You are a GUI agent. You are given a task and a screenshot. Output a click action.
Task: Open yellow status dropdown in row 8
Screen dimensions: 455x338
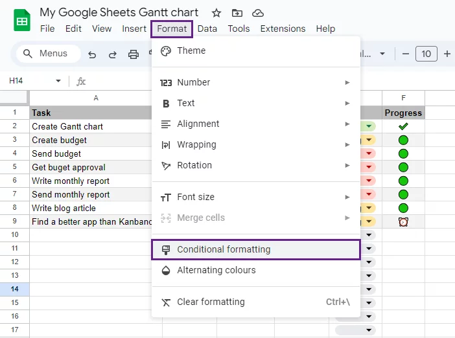(369, 208)
